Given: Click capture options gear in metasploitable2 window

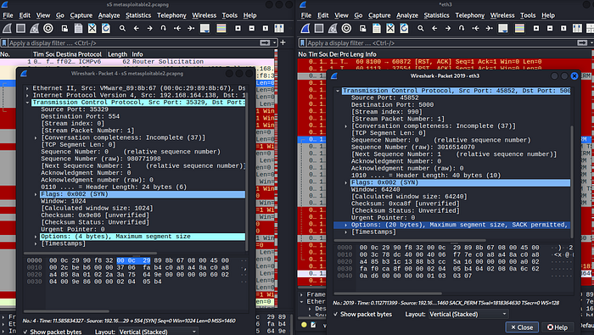Looking at the screenshot, I should (x=48, y=28).
